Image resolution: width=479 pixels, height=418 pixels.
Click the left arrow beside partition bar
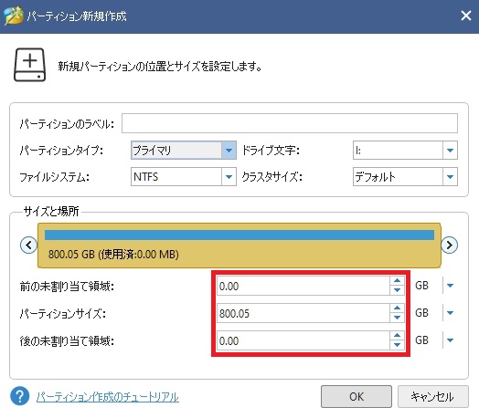28,245
